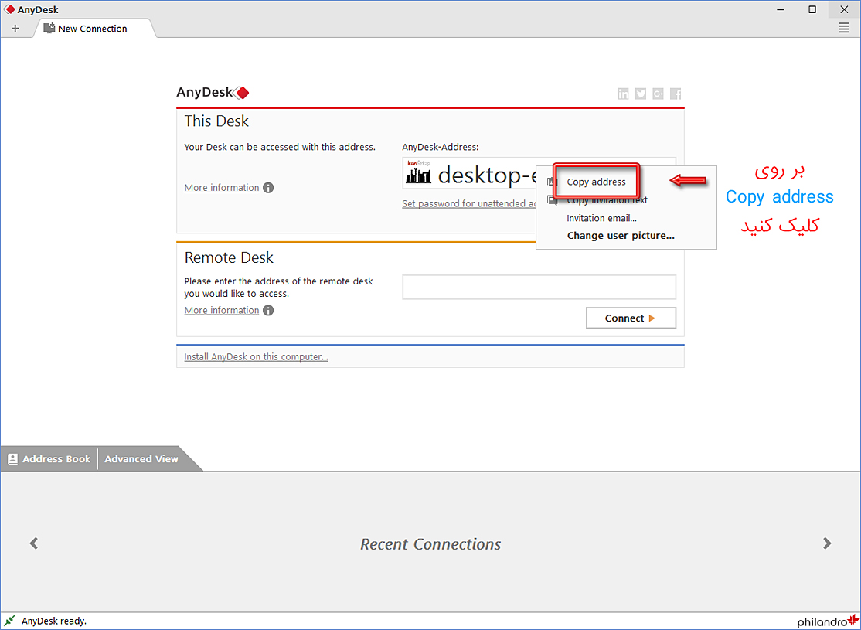The image size is (861, 630).
Task: Select Change user picture... option
Action: [621, 236]
